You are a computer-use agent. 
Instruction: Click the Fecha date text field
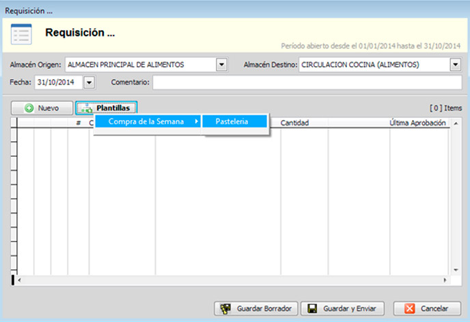57,83
